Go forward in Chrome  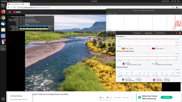11,8
